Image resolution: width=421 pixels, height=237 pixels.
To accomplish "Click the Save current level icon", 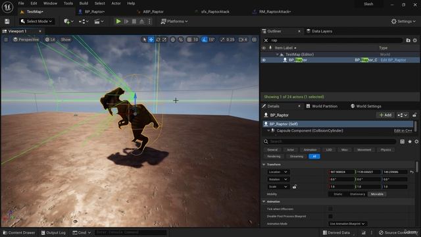I will (7, 21).
